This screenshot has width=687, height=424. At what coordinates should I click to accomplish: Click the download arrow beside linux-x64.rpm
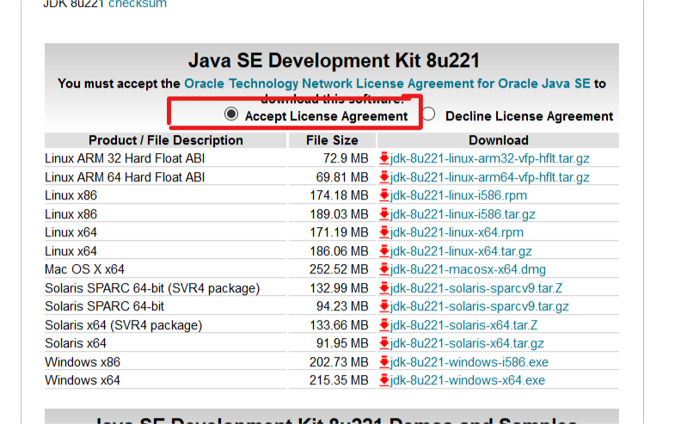[x=384, y=231]
